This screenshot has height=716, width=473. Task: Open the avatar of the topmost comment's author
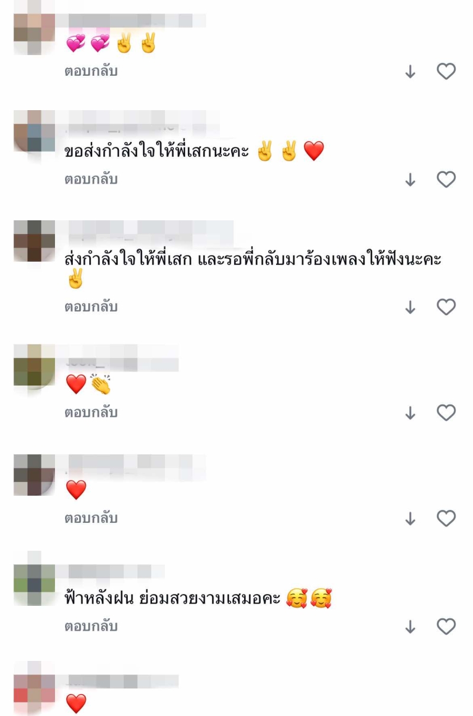[34, 27]
